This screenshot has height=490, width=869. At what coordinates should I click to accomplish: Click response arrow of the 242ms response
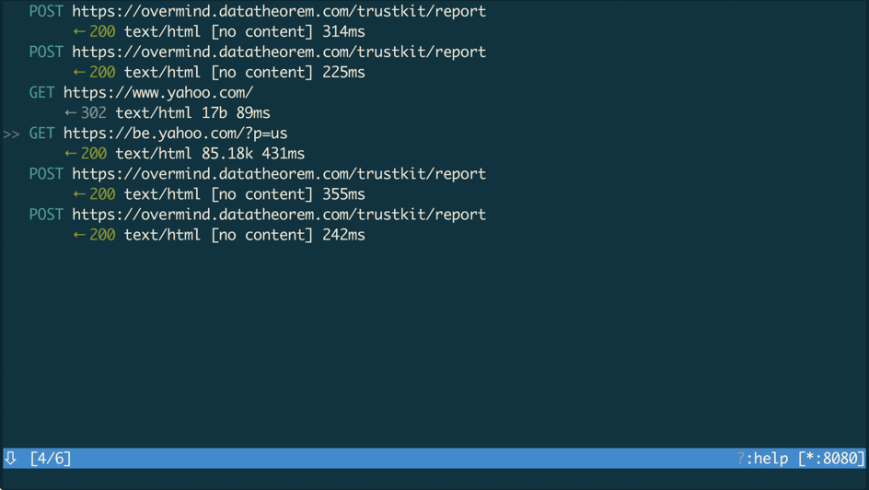click(x=79, y=235)
